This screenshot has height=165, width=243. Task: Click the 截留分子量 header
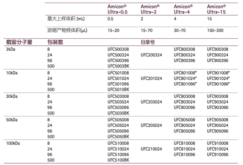click(x=19, y=42)
